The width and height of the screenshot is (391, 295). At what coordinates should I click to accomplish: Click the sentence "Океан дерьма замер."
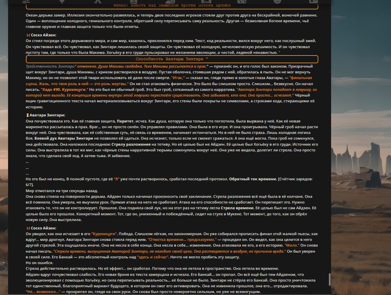pyautogui.click(x=46, y=15)
